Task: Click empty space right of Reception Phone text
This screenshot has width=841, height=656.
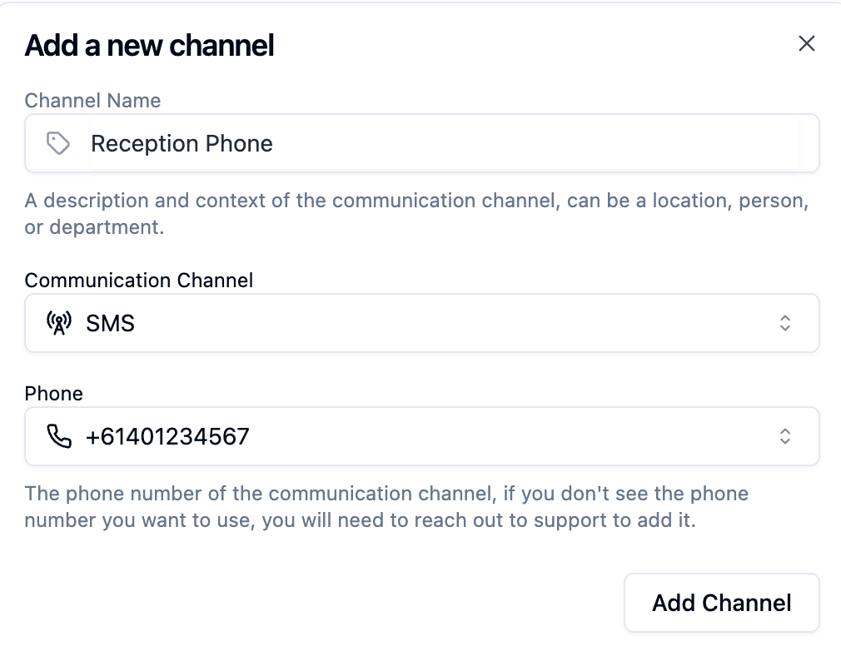Action: tap(533, 144)
